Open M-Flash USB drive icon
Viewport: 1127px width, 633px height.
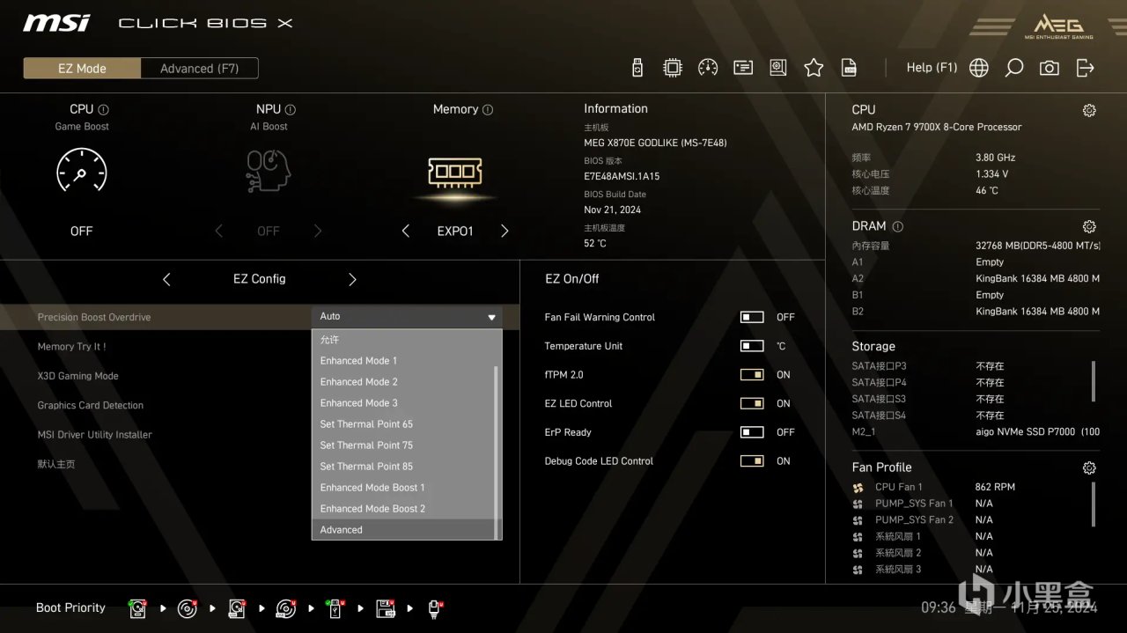coord(638,68)
